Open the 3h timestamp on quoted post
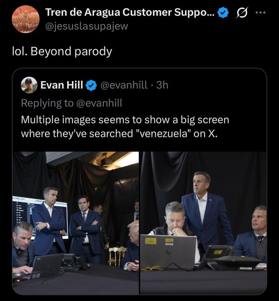This screenshot has width=279, height=301. (162, 85)
